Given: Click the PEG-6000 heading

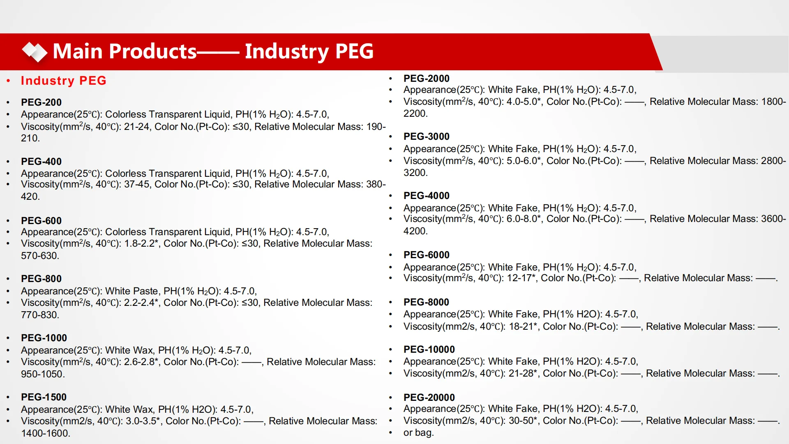Looking at the screenshot, I should 426,254.
